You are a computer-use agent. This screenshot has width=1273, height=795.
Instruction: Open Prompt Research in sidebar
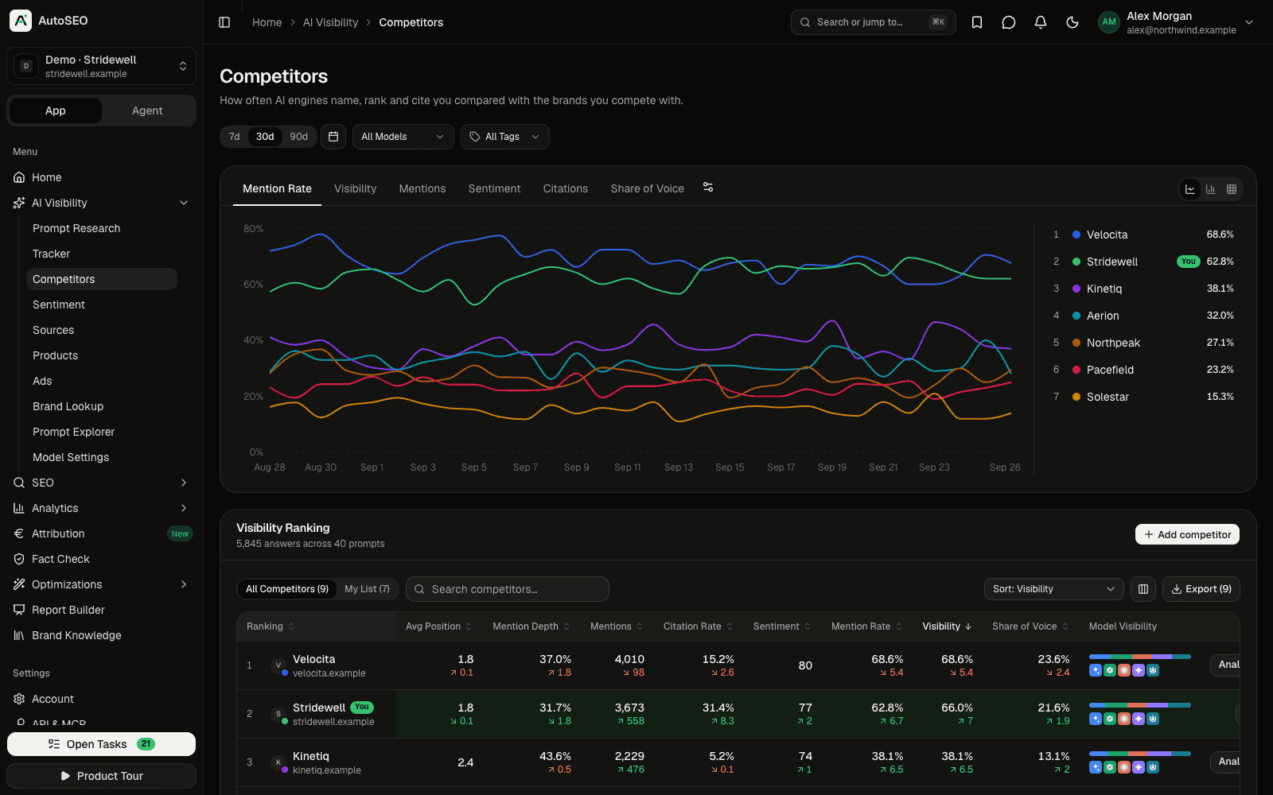point(102,228)
